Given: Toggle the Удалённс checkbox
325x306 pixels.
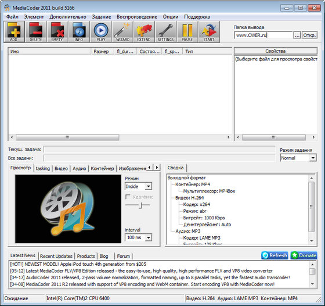Looking at the screenshot, I should click(x=128, y=197).
